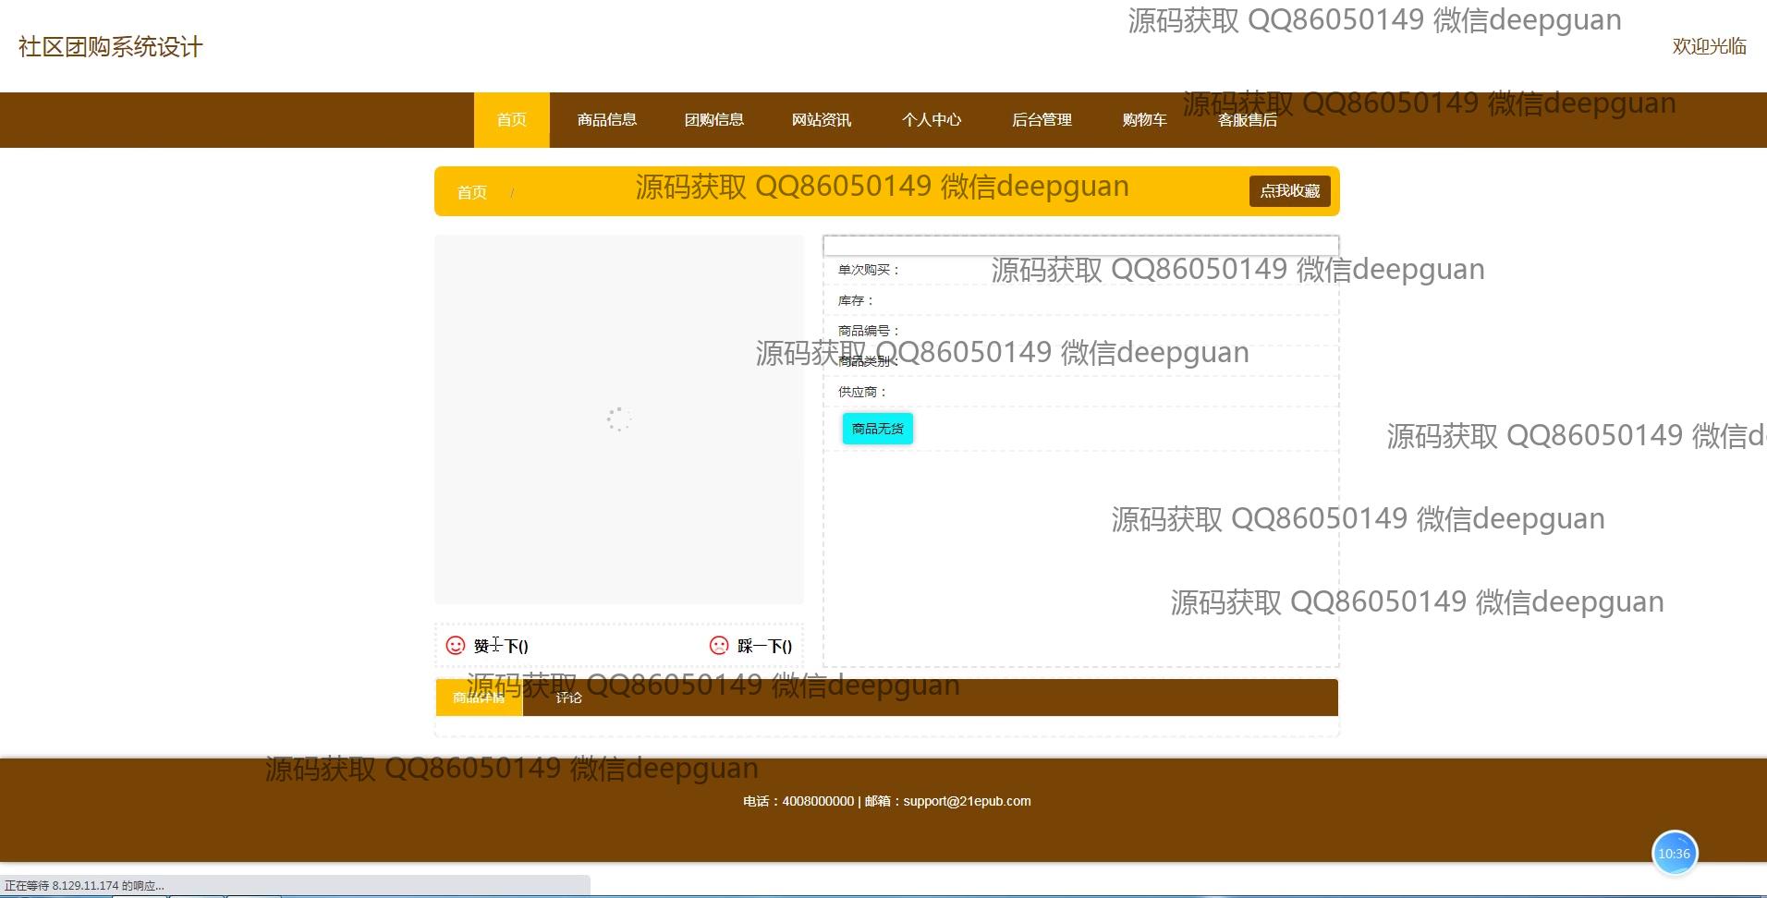Click the blue 10:36 timer circle

1675,854
